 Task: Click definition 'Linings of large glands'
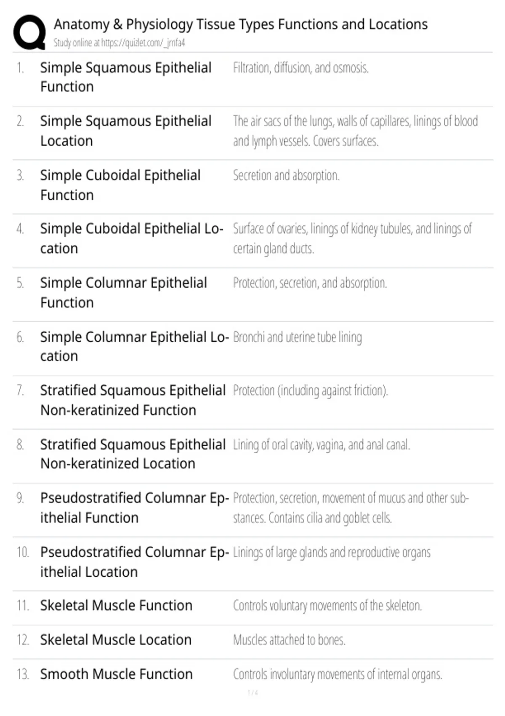point(332,552)
